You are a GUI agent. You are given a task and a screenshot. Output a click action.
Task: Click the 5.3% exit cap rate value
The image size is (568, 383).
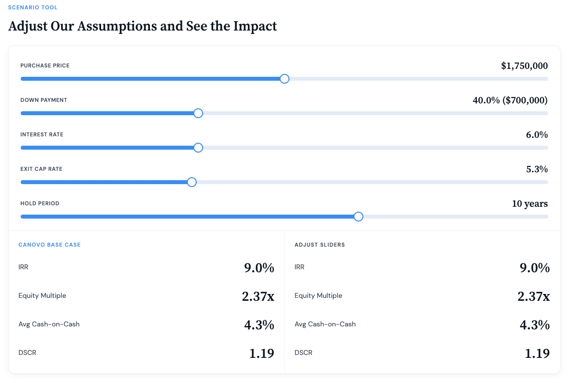tap(536, 169)
